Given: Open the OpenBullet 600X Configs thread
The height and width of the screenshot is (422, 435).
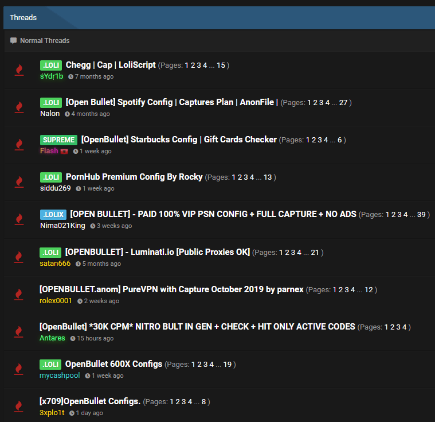Looking at the screenshot, I should pos(113,364).
